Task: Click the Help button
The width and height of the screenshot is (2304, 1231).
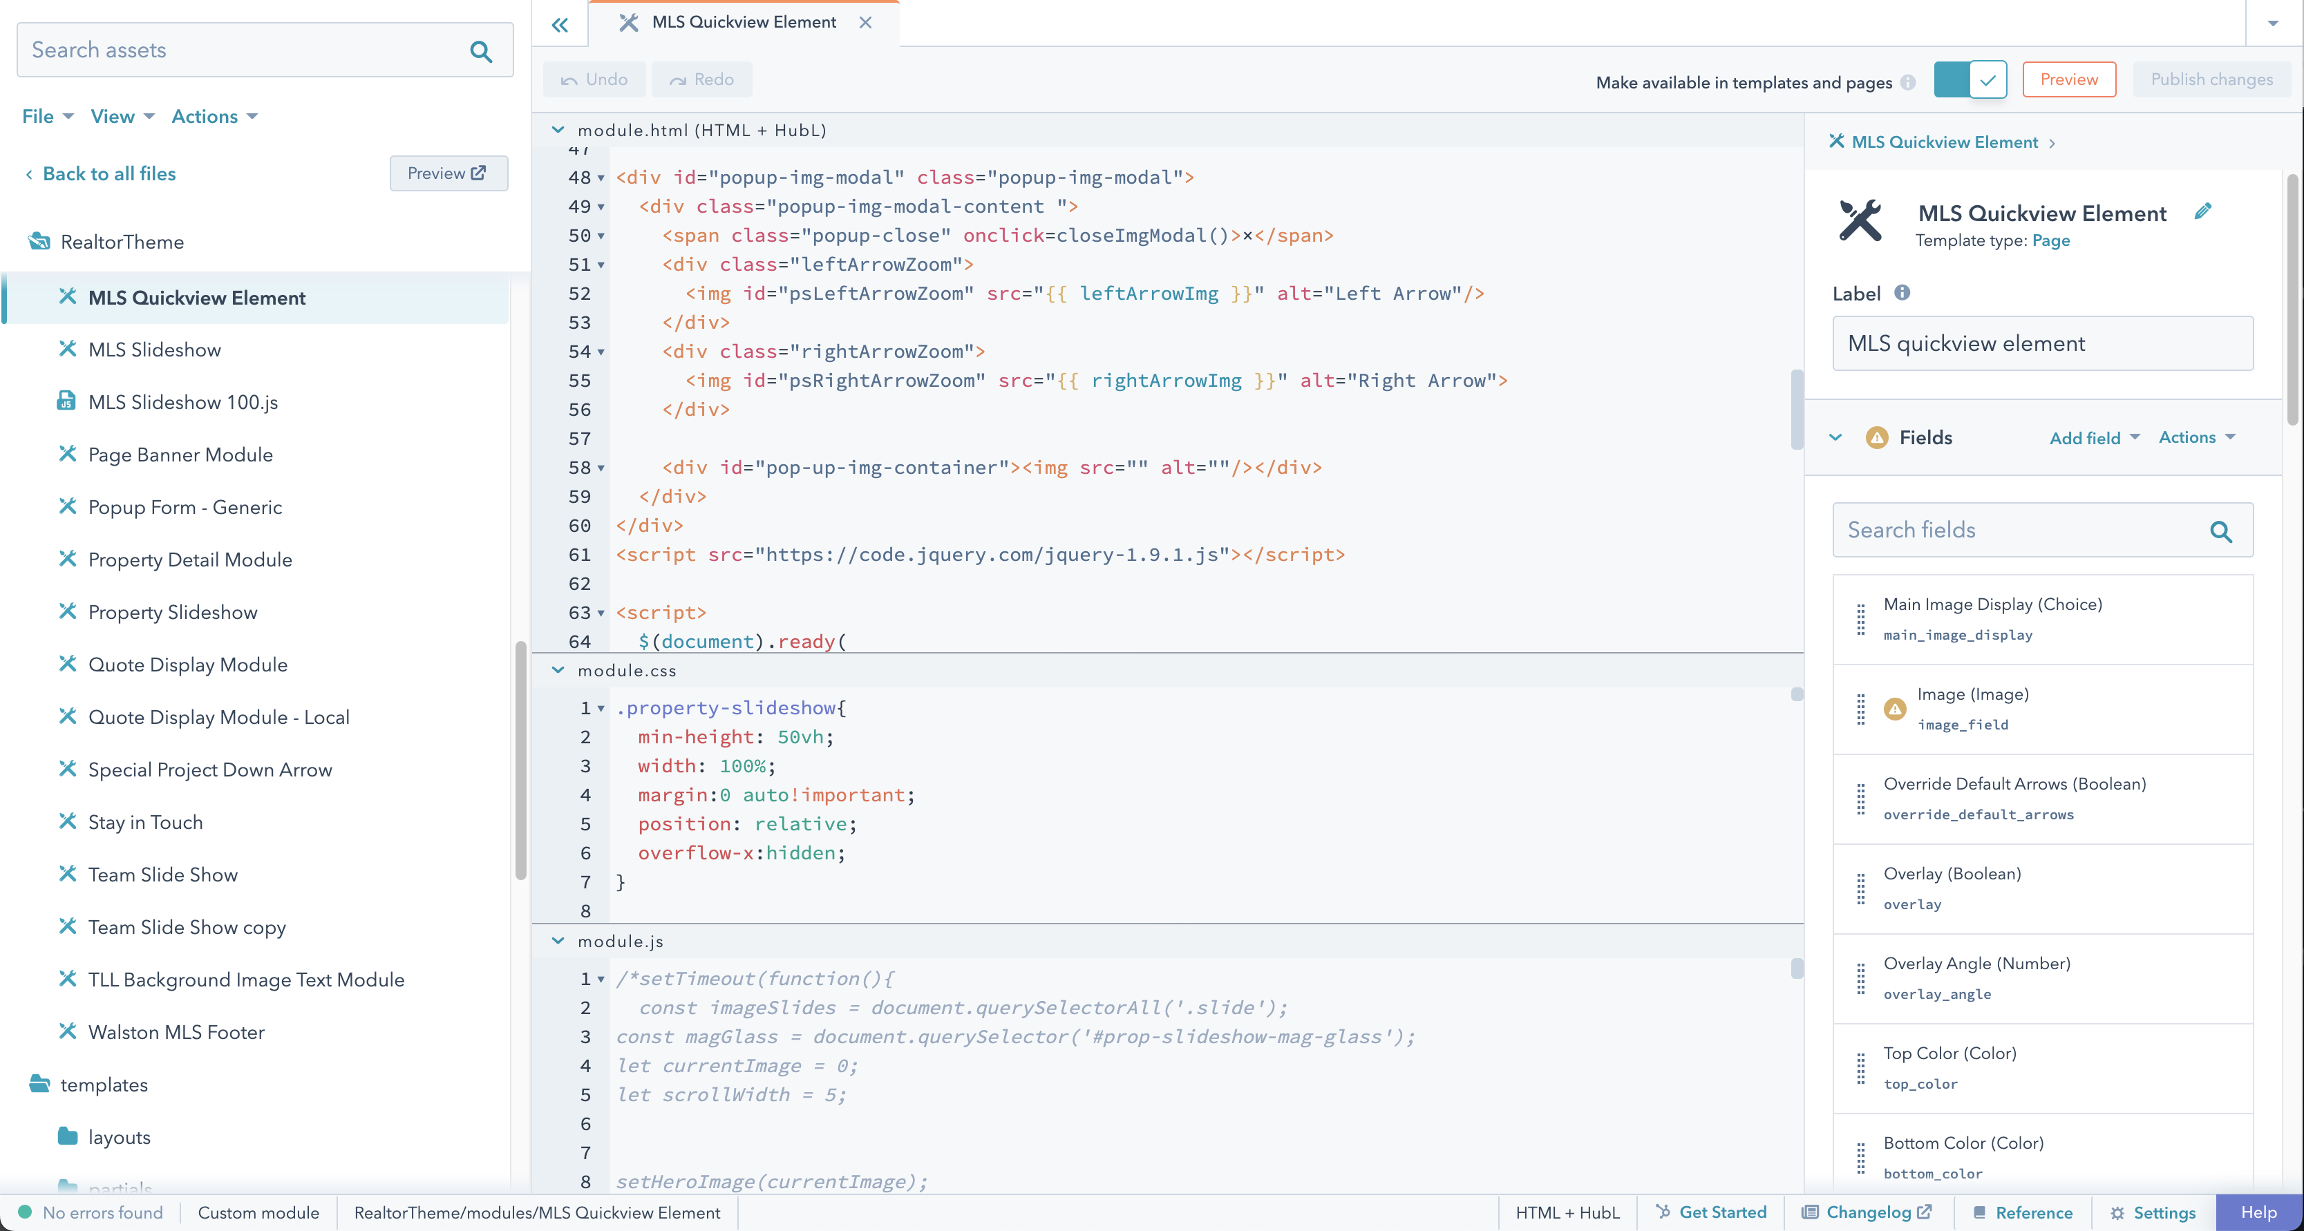Action: click(x=2258, y=1212)
